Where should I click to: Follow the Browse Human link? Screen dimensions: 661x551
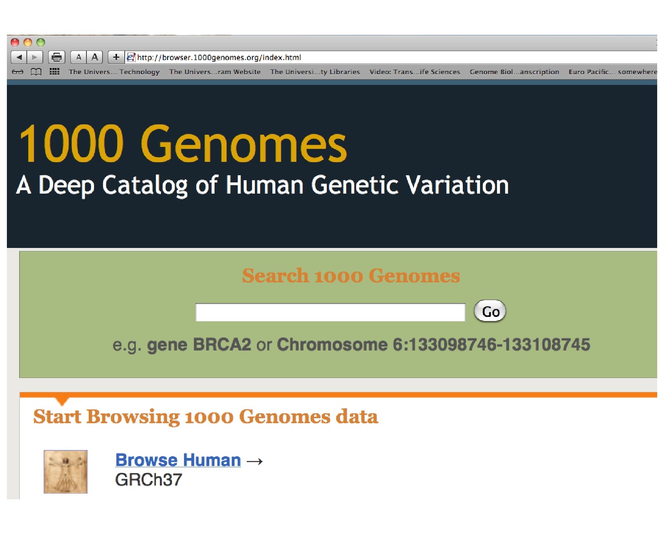tap(178, 460)
